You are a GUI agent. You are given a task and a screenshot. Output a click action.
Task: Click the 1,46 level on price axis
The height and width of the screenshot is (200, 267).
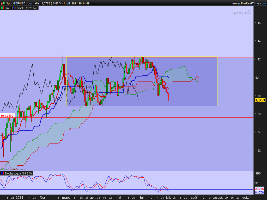[258, 23]
